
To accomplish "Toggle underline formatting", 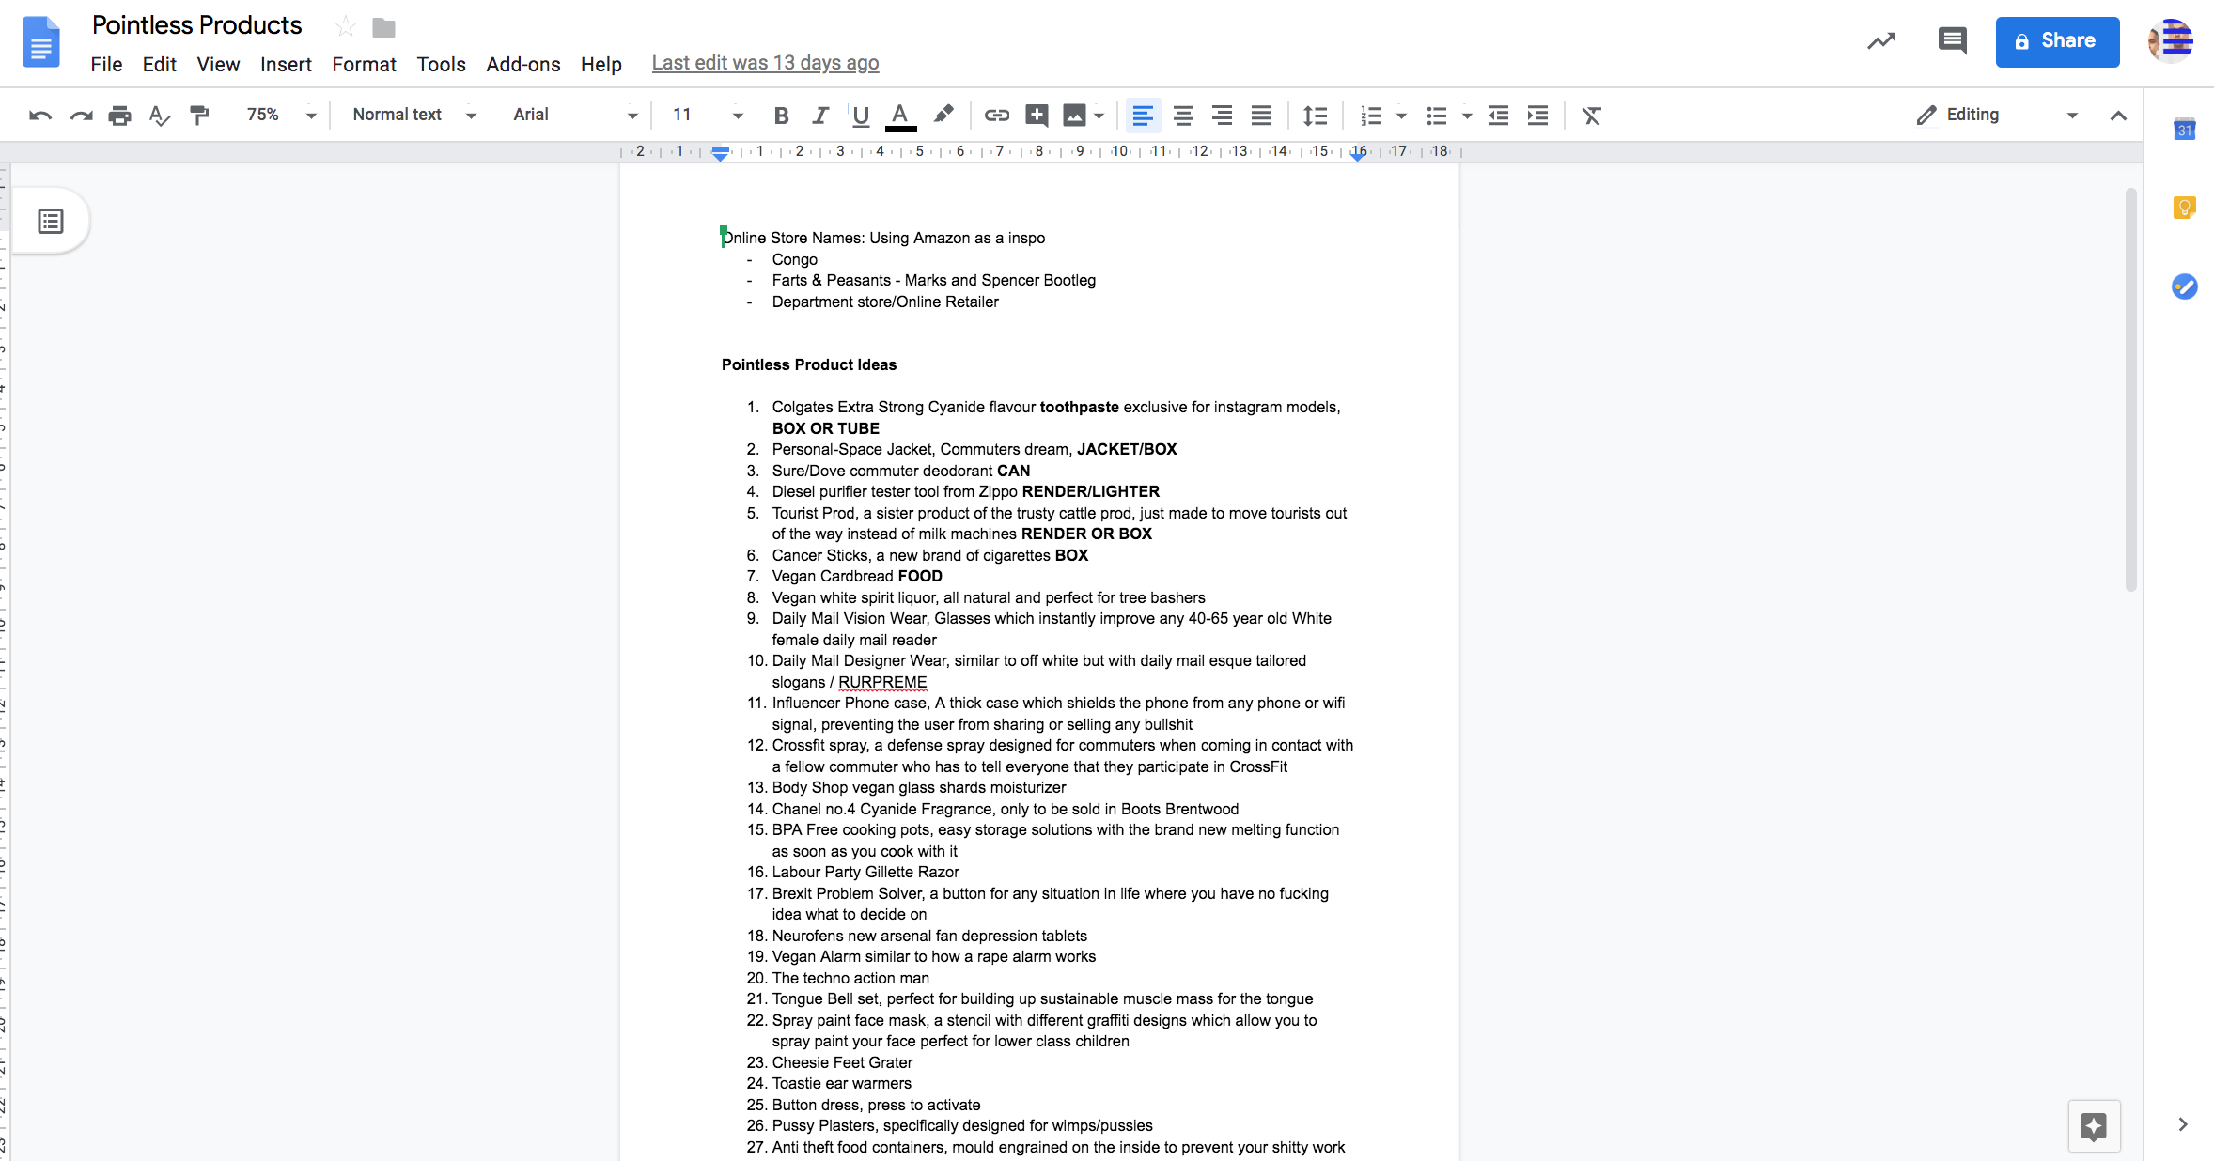I will pyautogui.click(x=860, y=116).
